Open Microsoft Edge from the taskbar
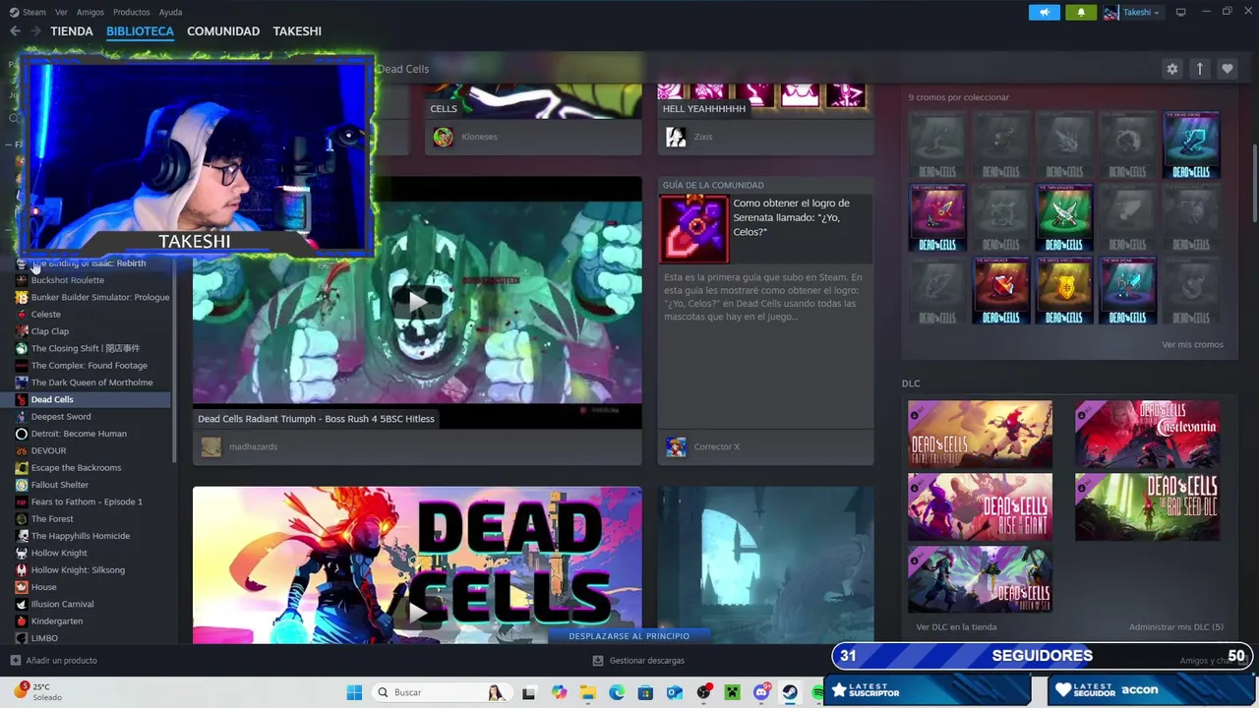The height and width of the screenshot is (708, 1259). [x=617, y=692]
